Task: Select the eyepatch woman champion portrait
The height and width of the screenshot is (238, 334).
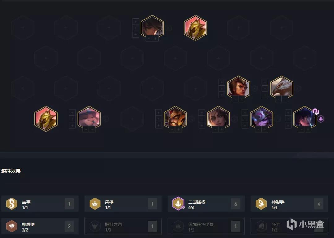Action: 218,119
